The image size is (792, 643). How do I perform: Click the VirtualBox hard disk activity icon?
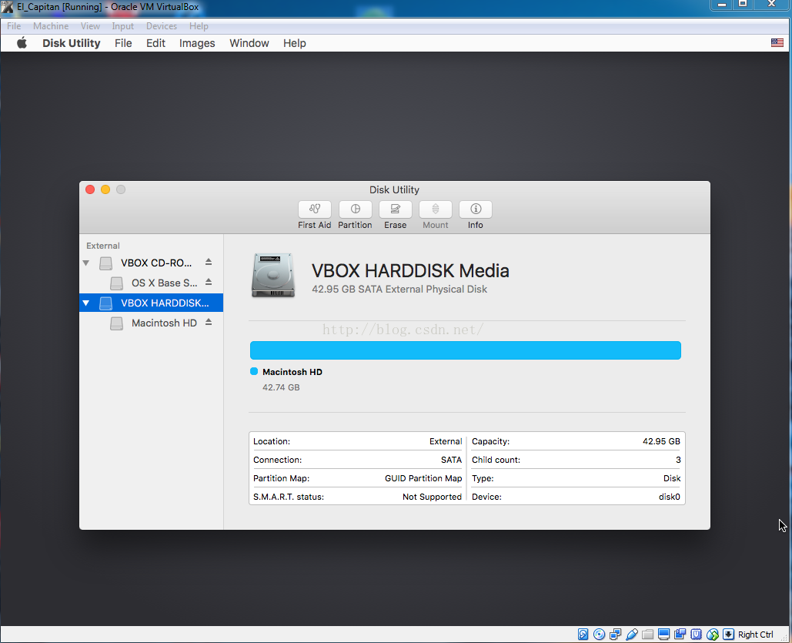coord(583,635)
